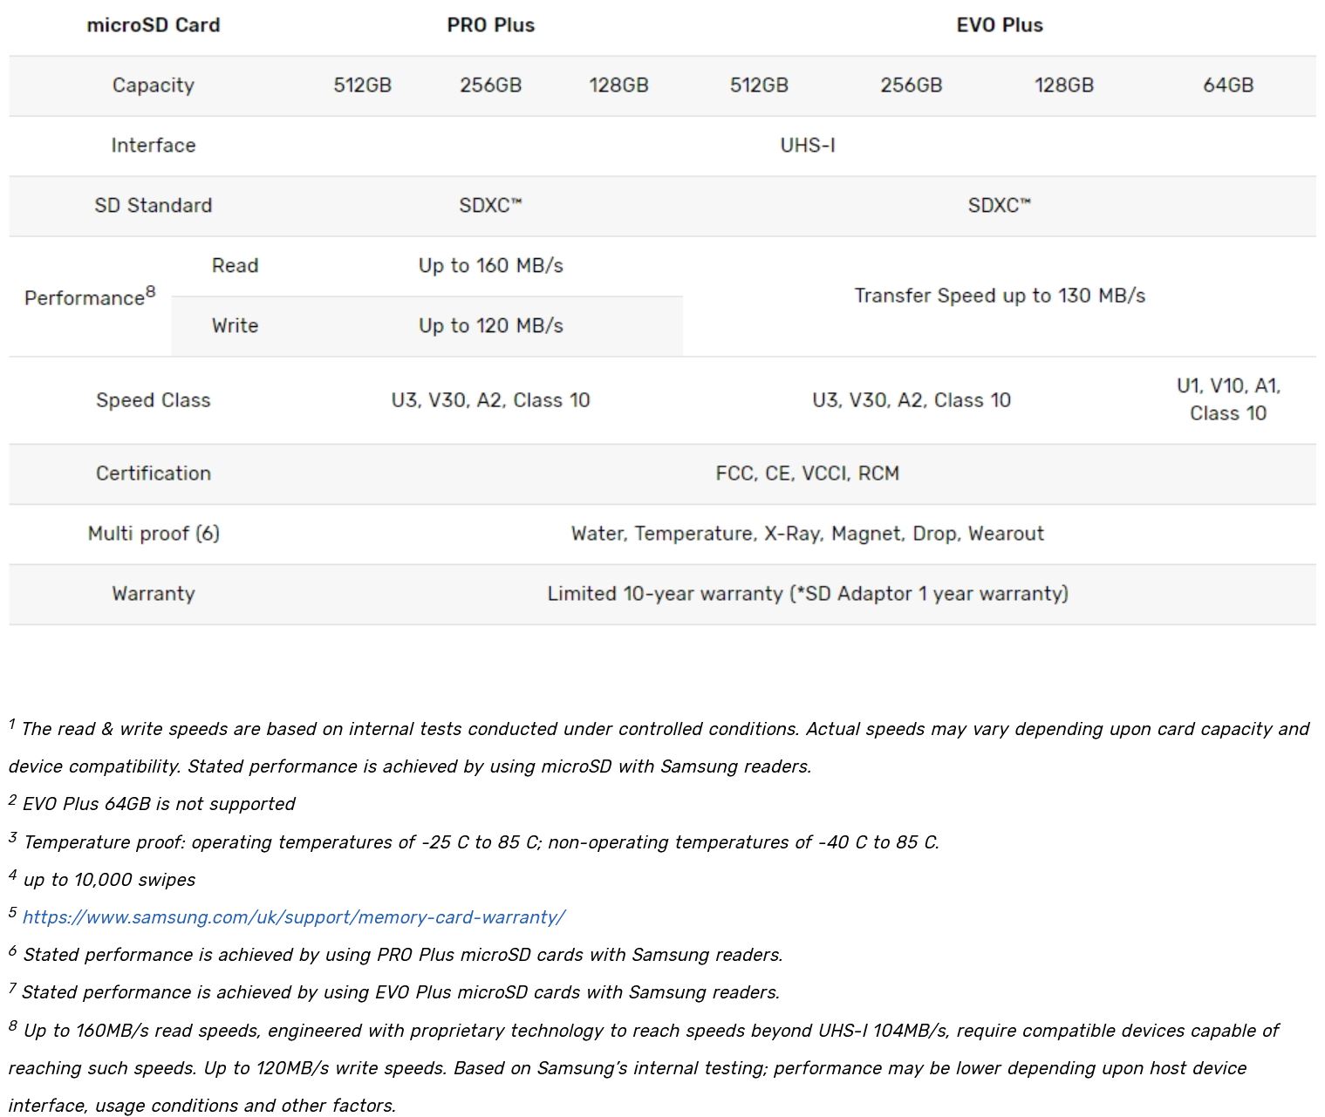1325x1117 pixels.
Task: Click PRO Plus 128GB capacity cell
Action: 618,85
